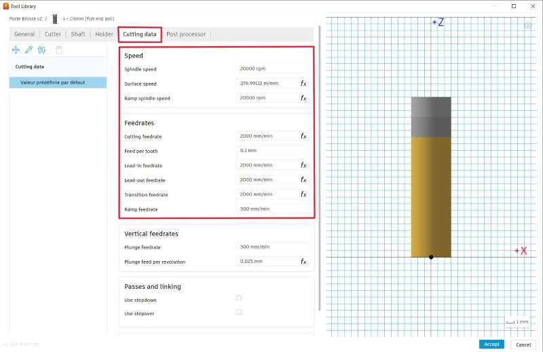Viewport: 543px width, 352px height.
Task: Accept the tool changes
Action: [491, 344]
